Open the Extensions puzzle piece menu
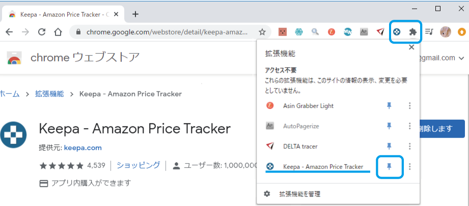This screenshot has height=206, width=469. (412, 32)
